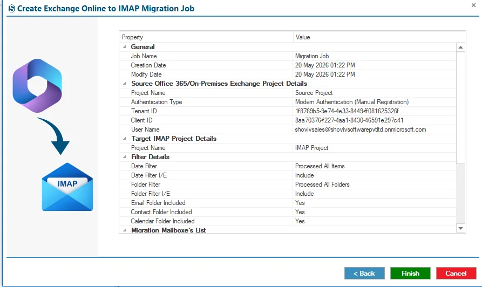
Task: Click the Shoviv app logo in title
Action: [11, 9]
